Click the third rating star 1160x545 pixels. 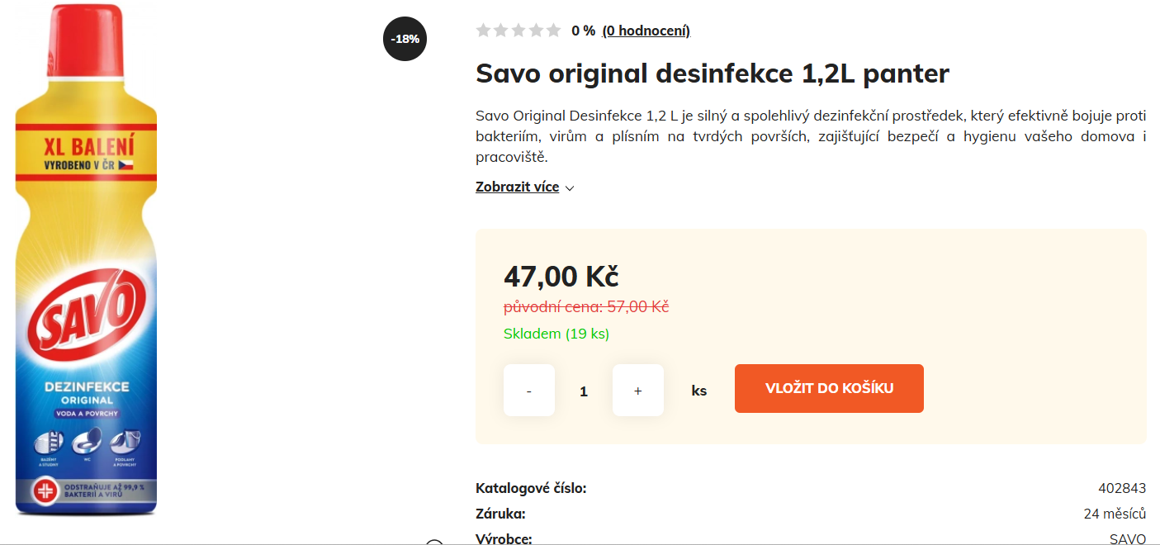click(518, 31)
